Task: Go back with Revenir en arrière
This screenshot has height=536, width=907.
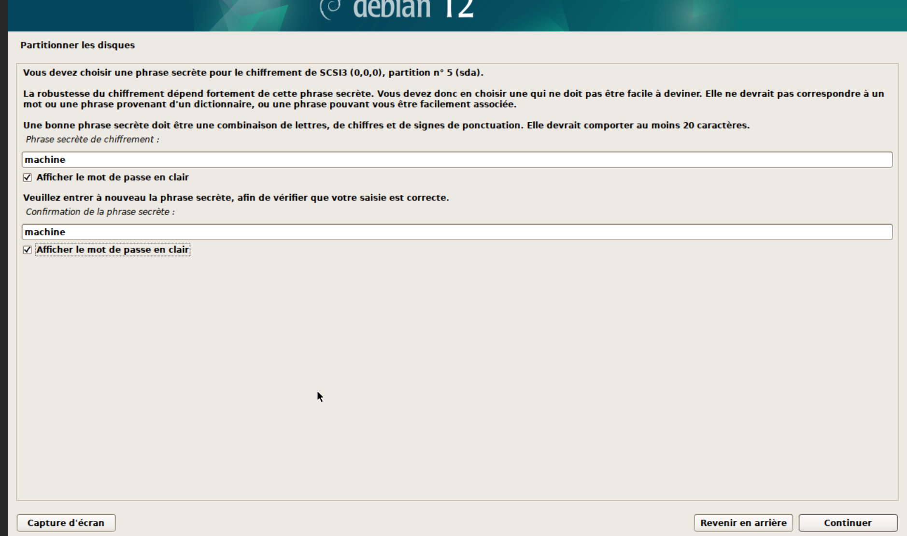Action: coord(743,522)
